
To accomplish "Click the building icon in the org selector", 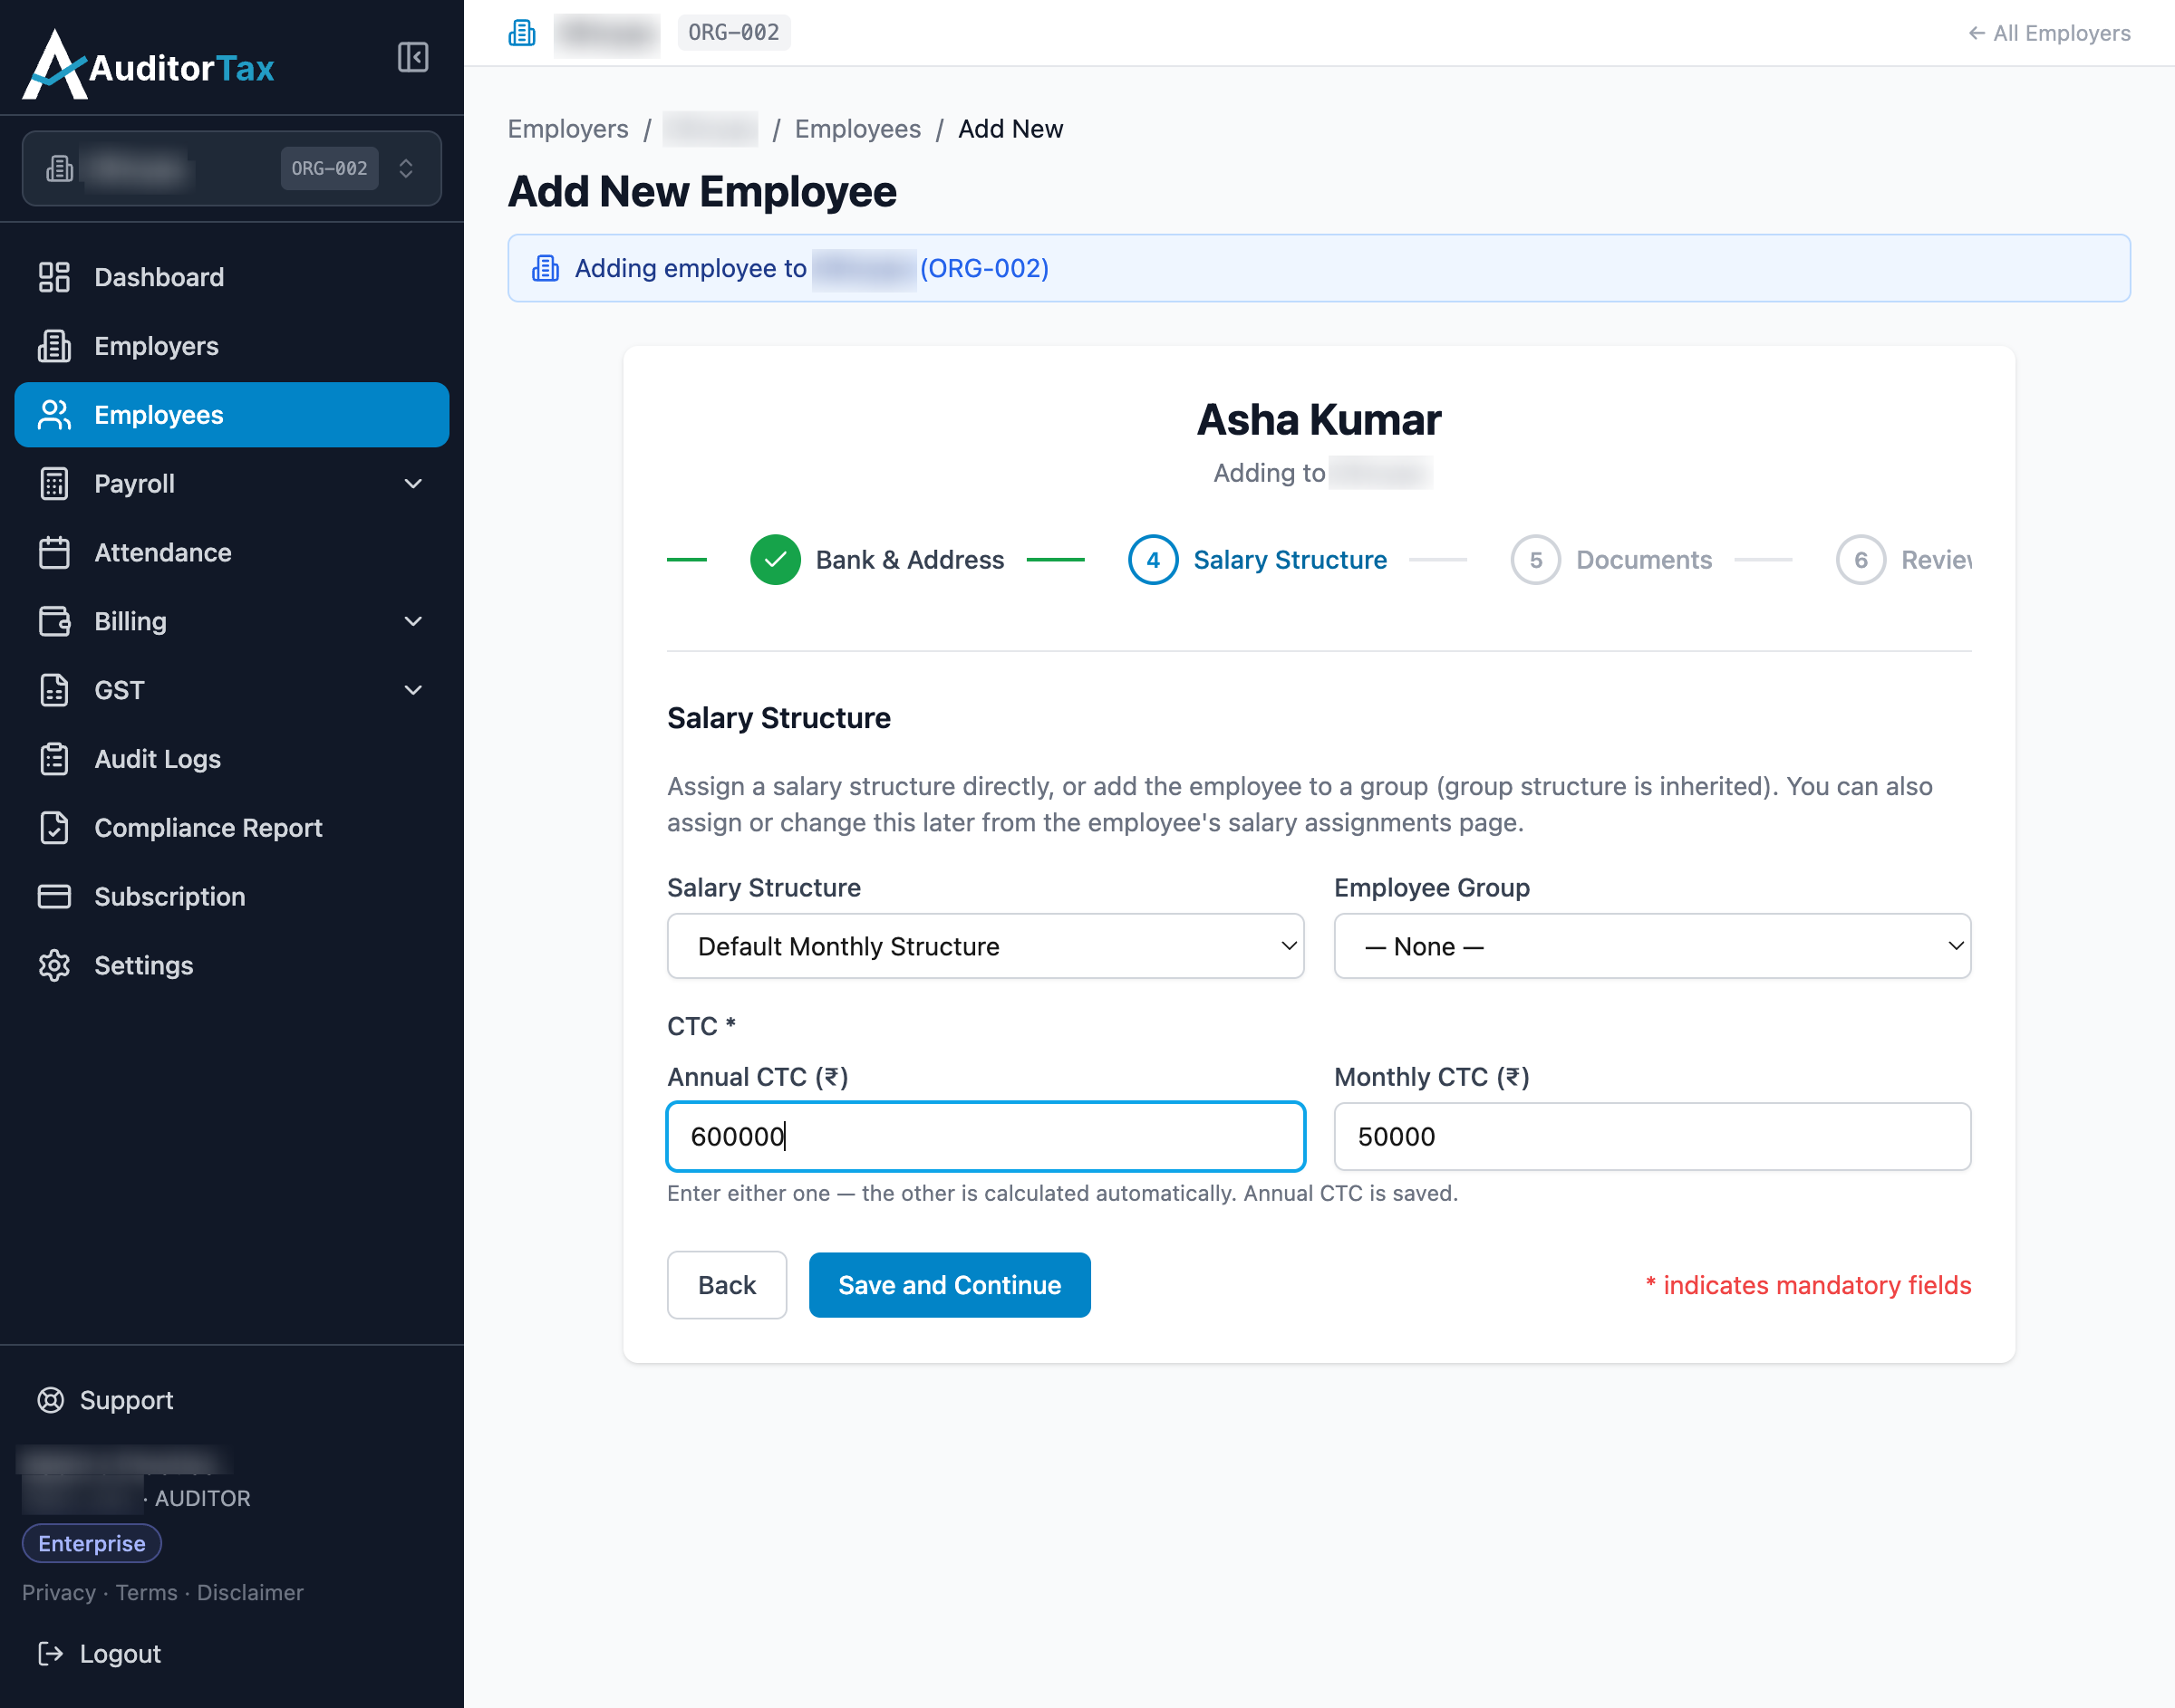I will coord(60,169).
